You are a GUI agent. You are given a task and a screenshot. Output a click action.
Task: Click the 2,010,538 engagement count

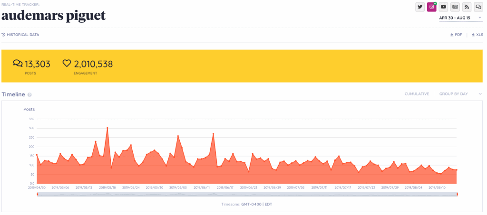pos(93,64)
